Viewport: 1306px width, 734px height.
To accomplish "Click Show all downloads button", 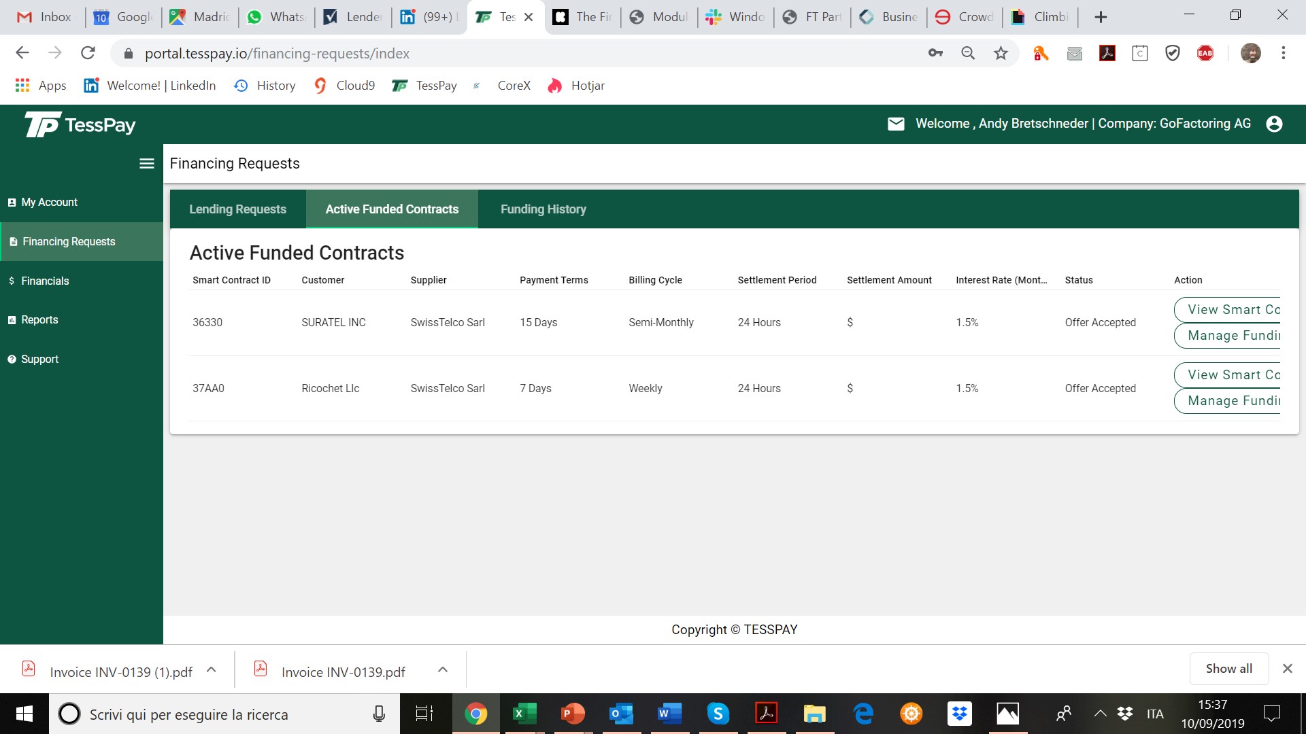I will point(1228,669).
